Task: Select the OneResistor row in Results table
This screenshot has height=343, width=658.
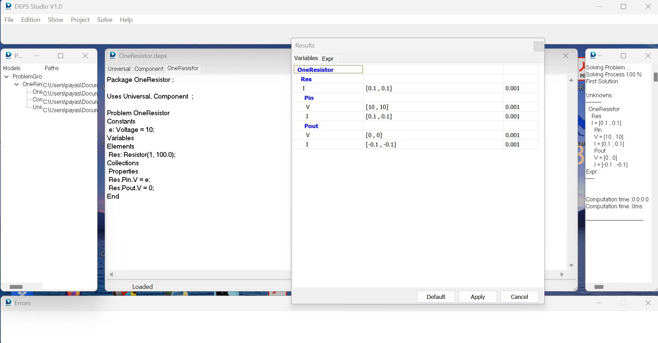Action: pos(328,70)
